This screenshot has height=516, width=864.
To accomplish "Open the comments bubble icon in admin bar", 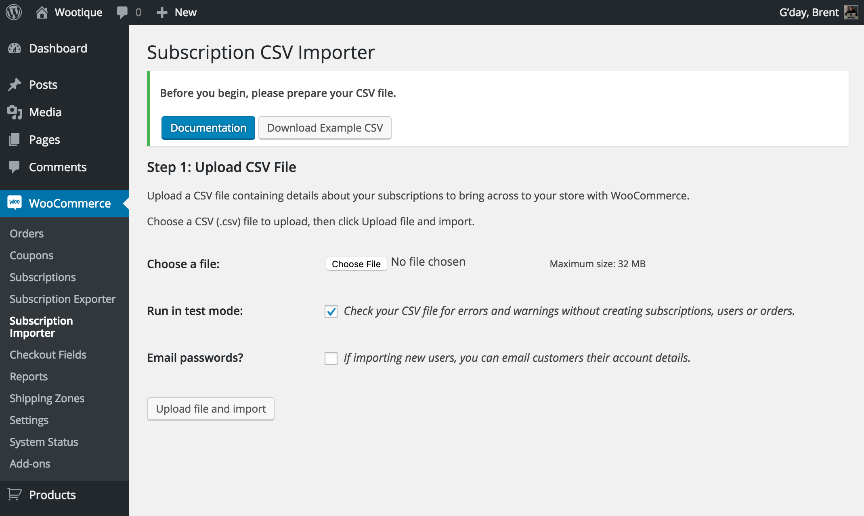I will pyautogui.click(x=122, y=13).
